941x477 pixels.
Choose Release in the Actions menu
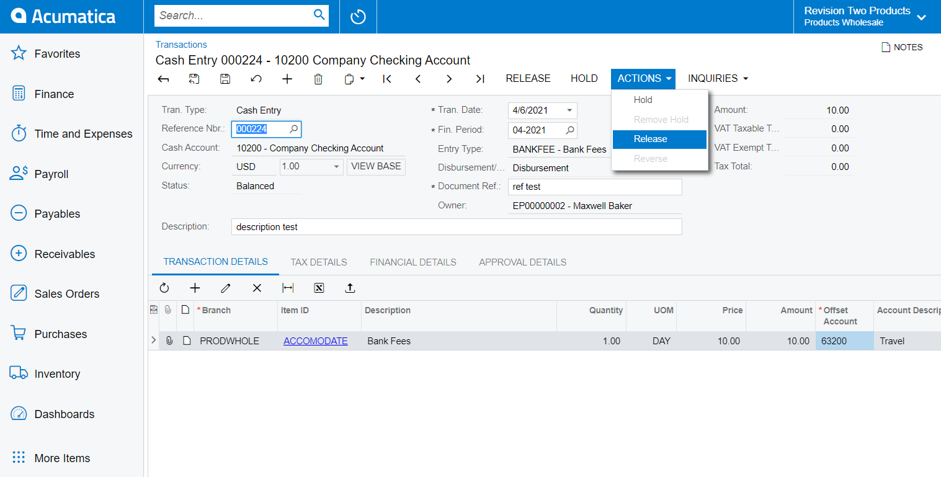659,139
